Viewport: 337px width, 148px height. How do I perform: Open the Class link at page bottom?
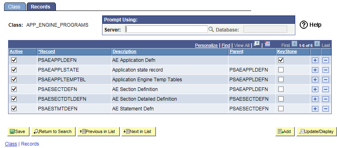coord(11,144)
